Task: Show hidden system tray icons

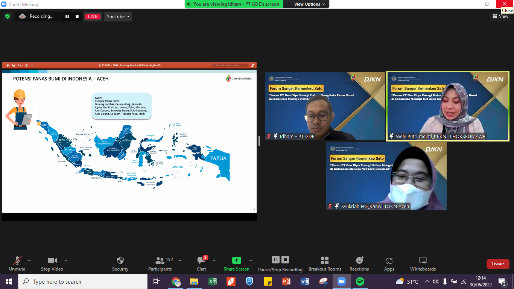Action: tap(427, 281)
